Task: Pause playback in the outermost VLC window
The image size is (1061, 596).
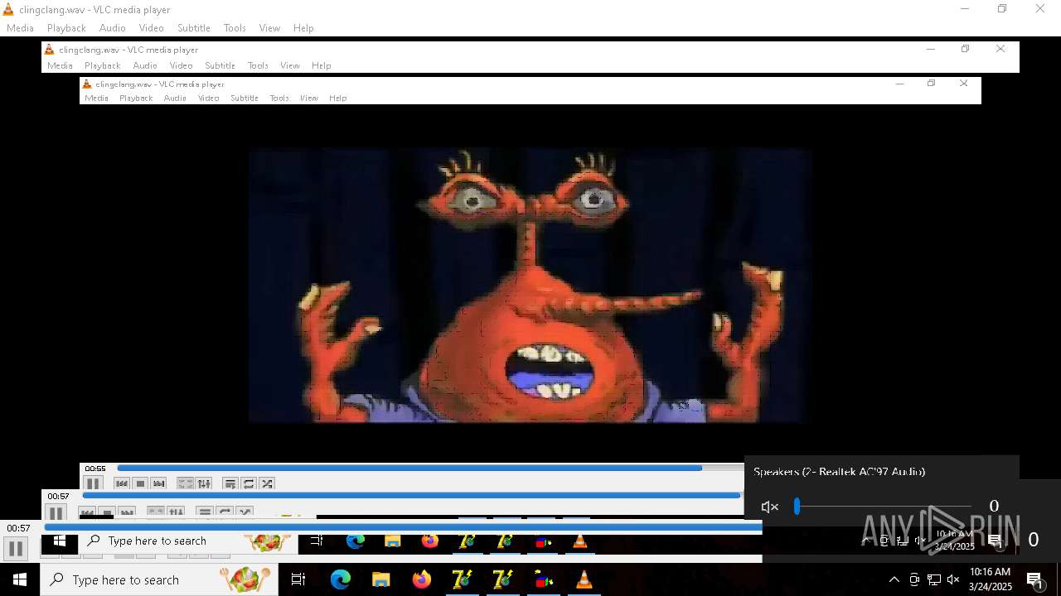Action: tap(15, 548)
